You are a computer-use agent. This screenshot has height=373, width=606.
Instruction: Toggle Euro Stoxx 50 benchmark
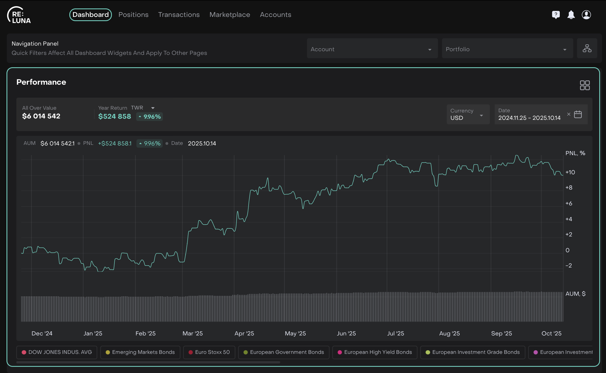point(209,352)
